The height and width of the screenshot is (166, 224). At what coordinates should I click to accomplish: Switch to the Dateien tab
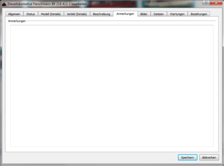click(x=159, y=14)
